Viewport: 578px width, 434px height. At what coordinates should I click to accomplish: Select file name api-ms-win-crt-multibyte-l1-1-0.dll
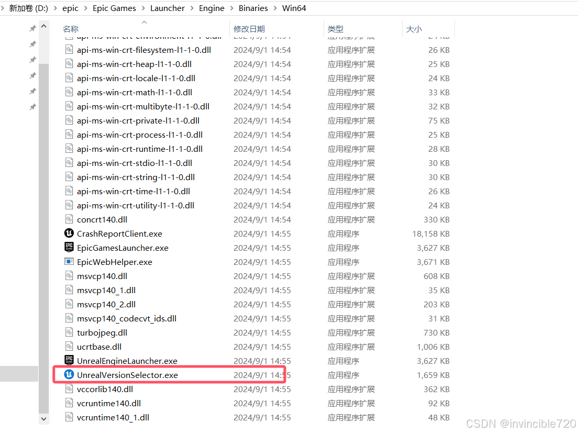tap(143, 107)
